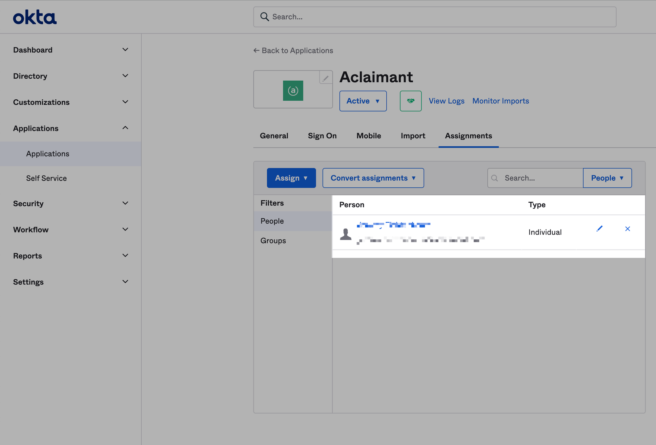Screen dimensions: 656x445
Task: Select the Assignments tab
Action: [x=468, y=136]
